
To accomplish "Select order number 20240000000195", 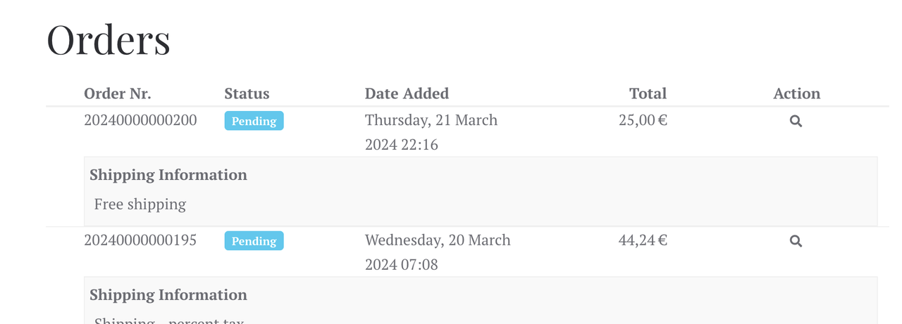I will [140, 240].
